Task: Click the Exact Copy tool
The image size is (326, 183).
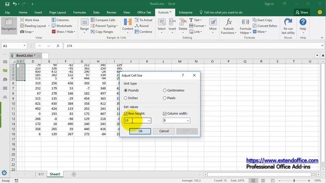Action: [x=263, y=20]
